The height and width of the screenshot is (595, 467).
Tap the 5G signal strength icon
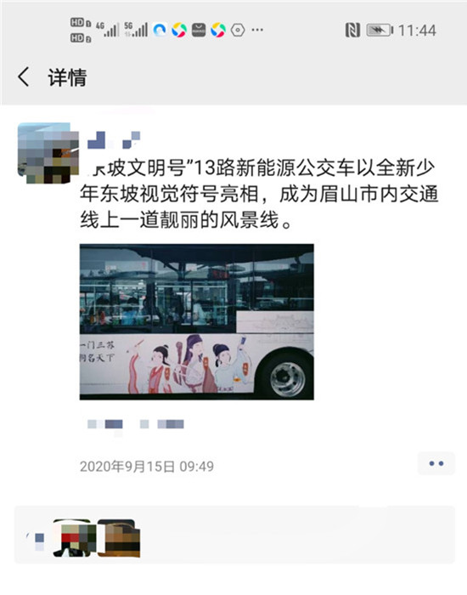click(136, 29)
